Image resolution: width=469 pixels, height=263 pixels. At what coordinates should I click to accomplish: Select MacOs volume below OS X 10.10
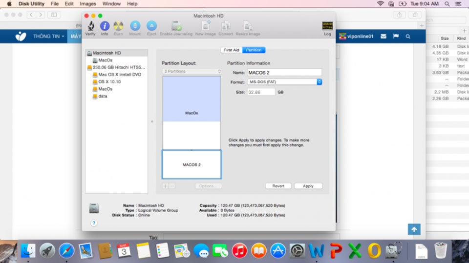pyautogui.click(x=117, y=89)
